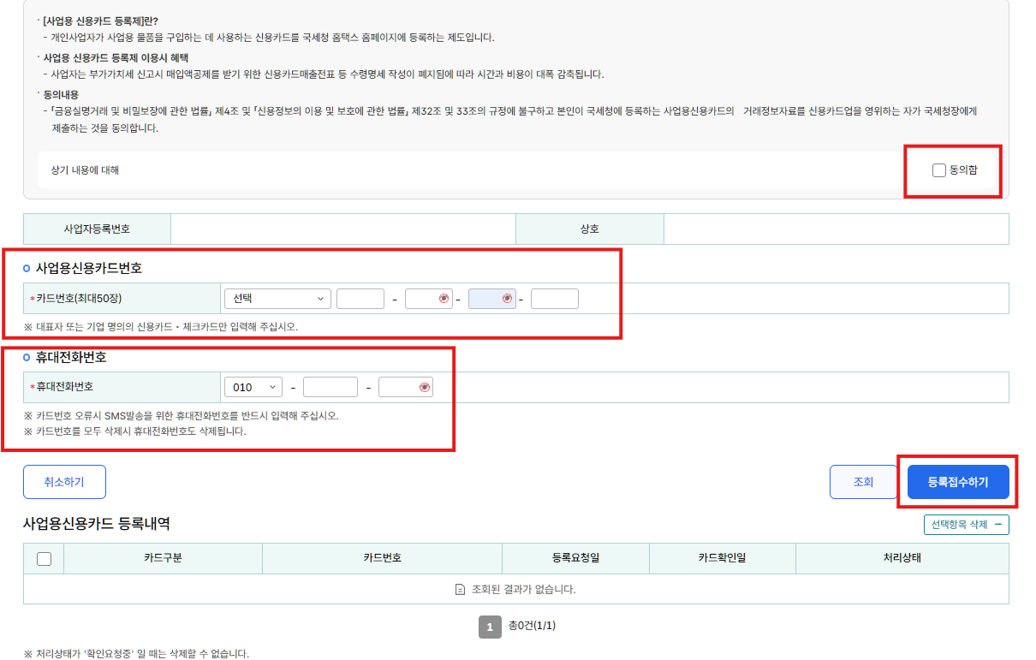Click the eye icon in third card number field
The width and height of the screenshot is (1036, 660).
coord(507,299)
